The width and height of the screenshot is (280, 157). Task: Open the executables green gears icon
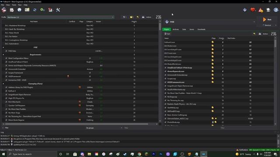point(42,10)
